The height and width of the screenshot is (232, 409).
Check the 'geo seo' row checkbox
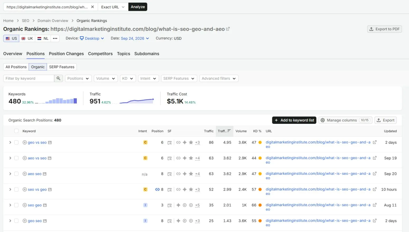pyautogui.click(x=16, y=221)
